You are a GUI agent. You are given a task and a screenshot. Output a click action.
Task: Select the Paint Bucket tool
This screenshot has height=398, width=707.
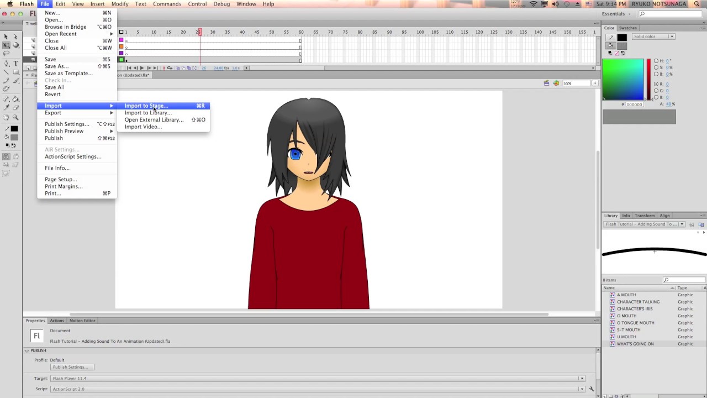(15, 98)
